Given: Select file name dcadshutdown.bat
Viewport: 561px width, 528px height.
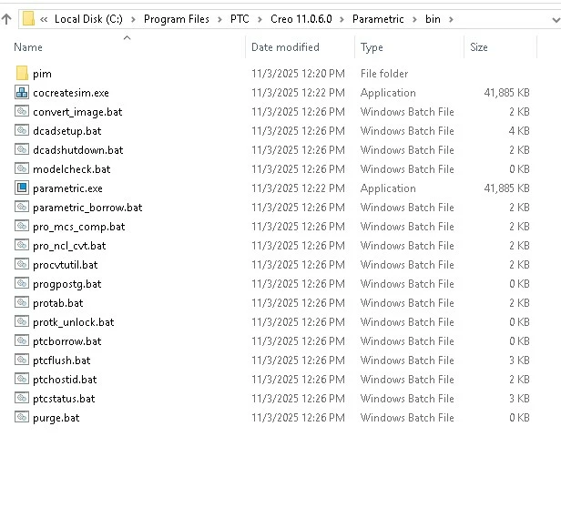Looking at the screenshot, I should [78, 150].
